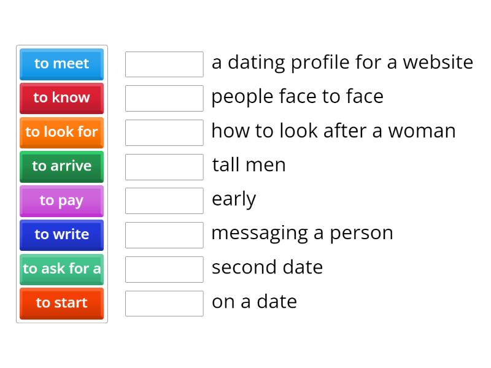Screen dimensions: 491x368
Task: Click the orange 'to look for' tile
Action: [x=61, y=132]
